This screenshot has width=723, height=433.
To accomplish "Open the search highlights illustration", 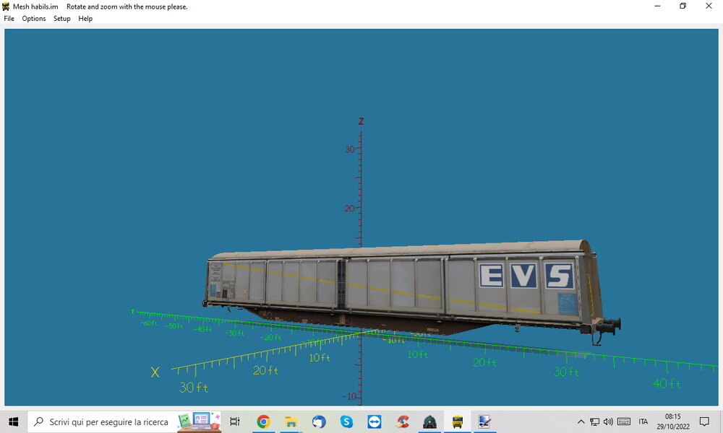I will [200, 421].
